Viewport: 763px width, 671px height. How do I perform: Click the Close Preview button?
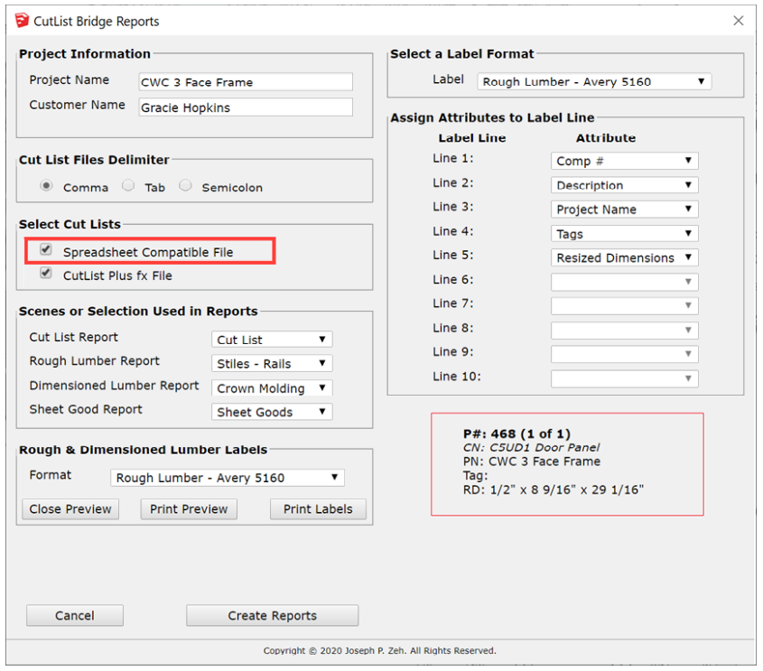(x=70, y=509)
